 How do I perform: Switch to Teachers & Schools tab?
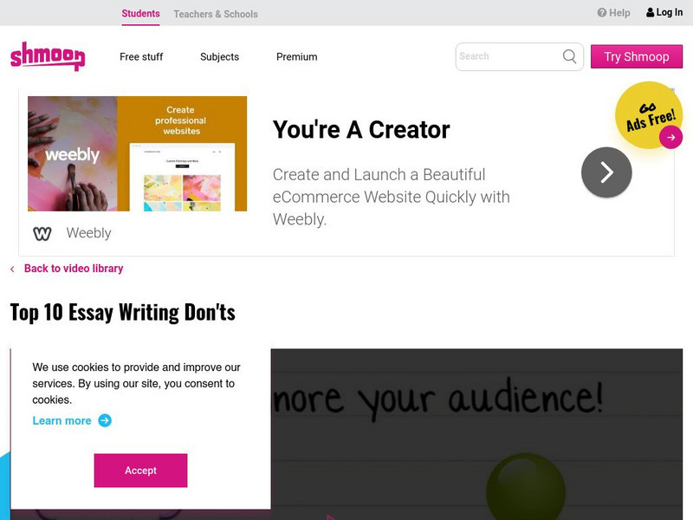click(x=216, y=14)
